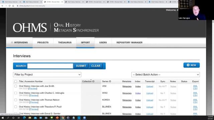The image size is (214, 120).
Task: Click the browser forward arrow
Action: click(6, 6)
